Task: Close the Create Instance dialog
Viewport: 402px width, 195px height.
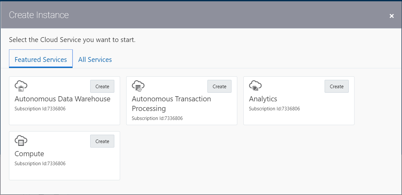Action: (391, 16)
